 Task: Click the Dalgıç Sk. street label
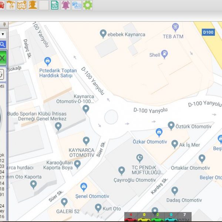coord(27,49)
